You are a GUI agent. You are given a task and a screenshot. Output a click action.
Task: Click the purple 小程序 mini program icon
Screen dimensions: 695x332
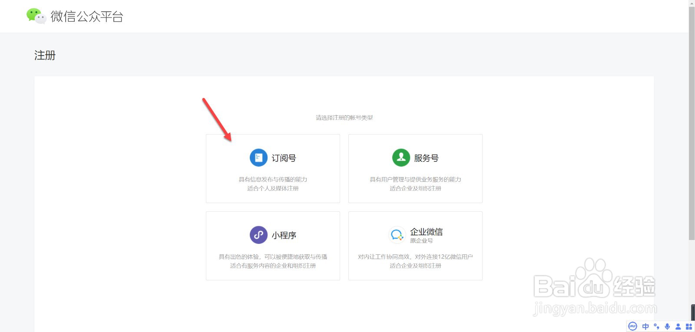(258, 235)
